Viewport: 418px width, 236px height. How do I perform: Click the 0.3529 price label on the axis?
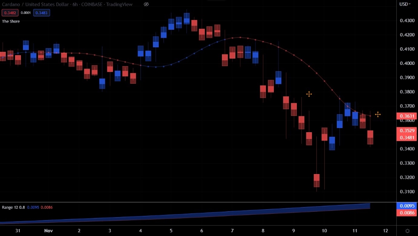coord(407,131)
